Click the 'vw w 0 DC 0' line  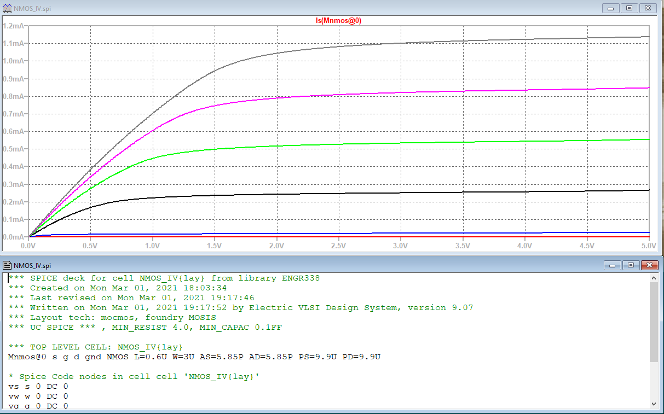[38, 396]
